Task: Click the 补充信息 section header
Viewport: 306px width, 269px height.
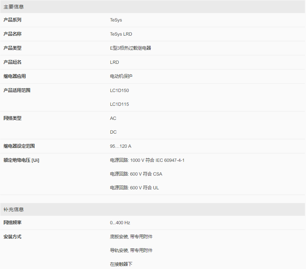Action: point(153,209)
